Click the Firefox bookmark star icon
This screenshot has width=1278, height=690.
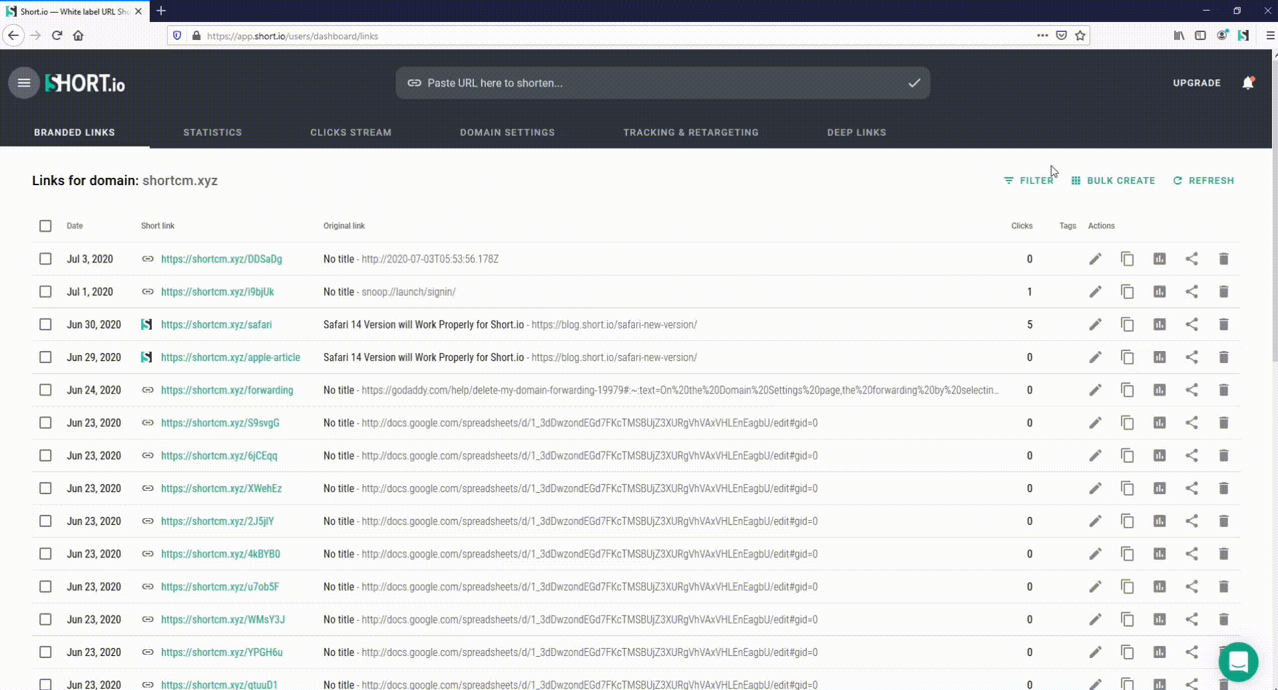point(1080,36)
